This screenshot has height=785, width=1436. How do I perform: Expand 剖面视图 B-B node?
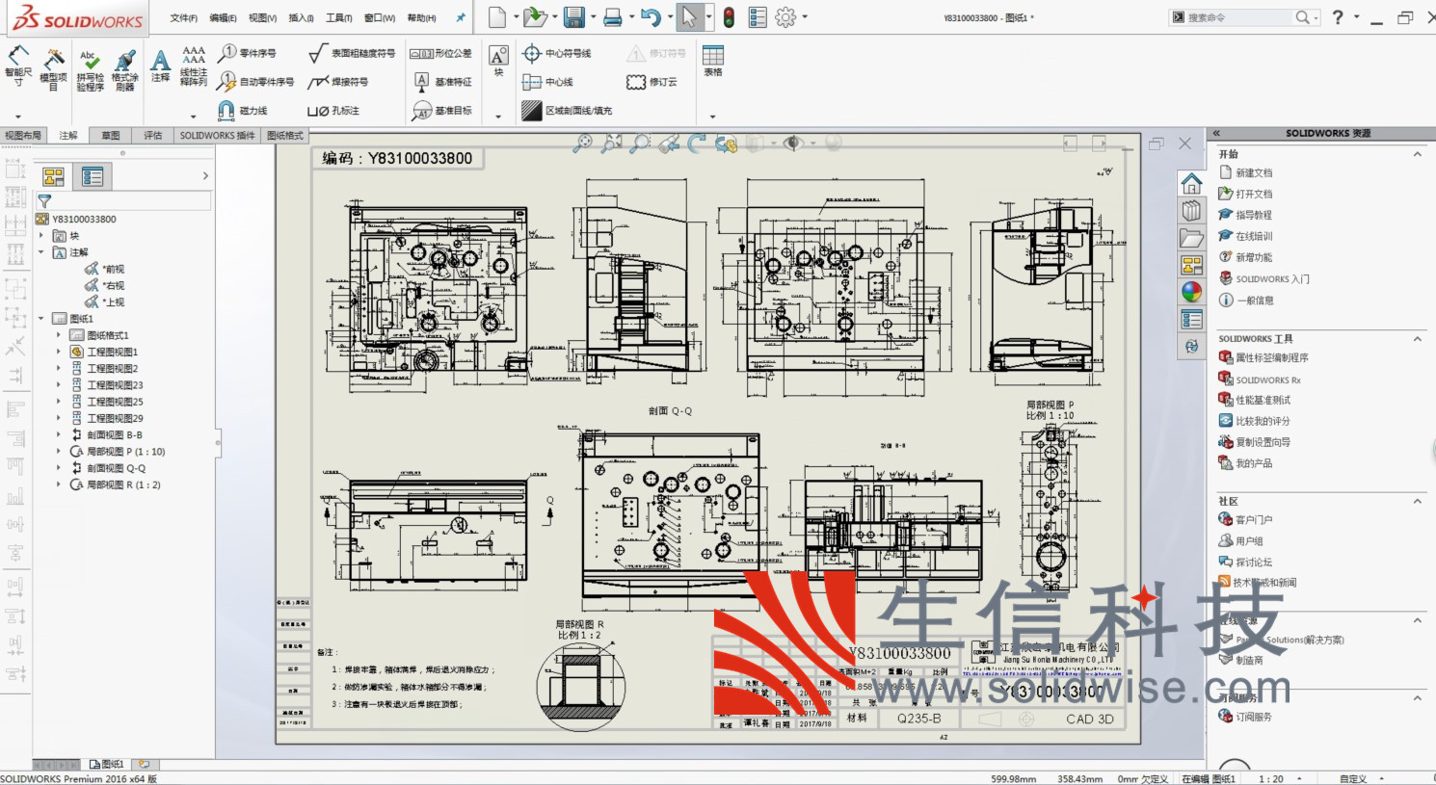[59, 435]
